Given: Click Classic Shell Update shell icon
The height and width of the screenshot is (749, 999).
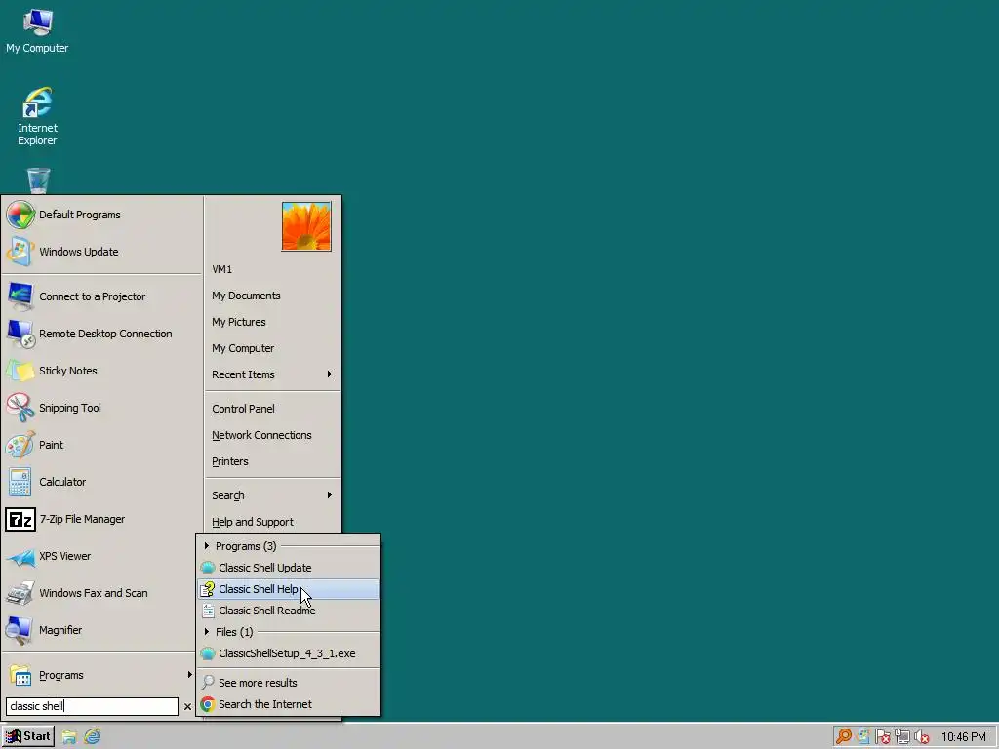Looking at the screenshot, I should tap(208, 568).
